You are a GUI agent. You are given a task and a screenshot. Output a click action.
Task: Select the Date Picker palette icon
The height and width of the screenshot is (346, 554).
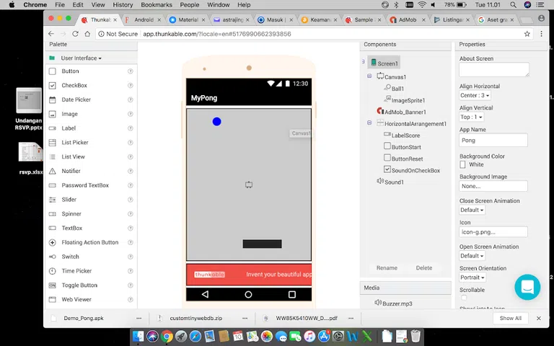[52, 99]
